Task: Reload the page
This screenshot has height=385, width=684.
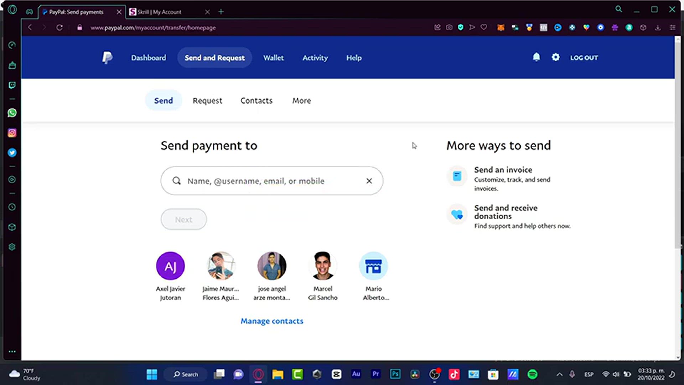Action: pos(59,27)
